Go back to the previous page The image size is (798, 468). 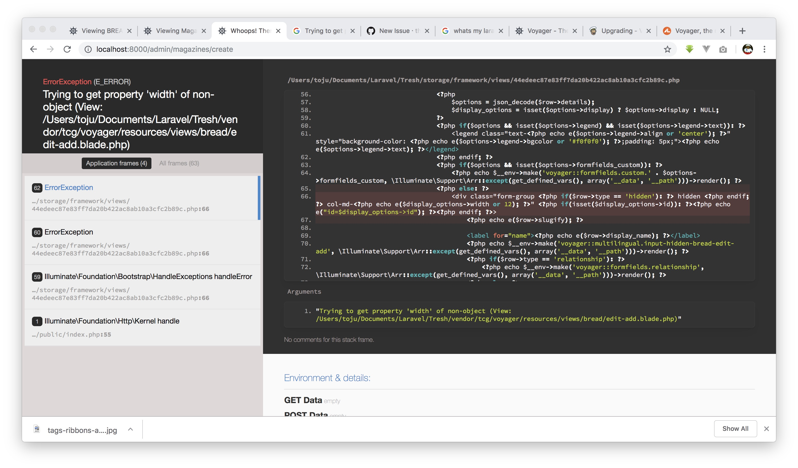pyautogui.click(x=34, y=49)
